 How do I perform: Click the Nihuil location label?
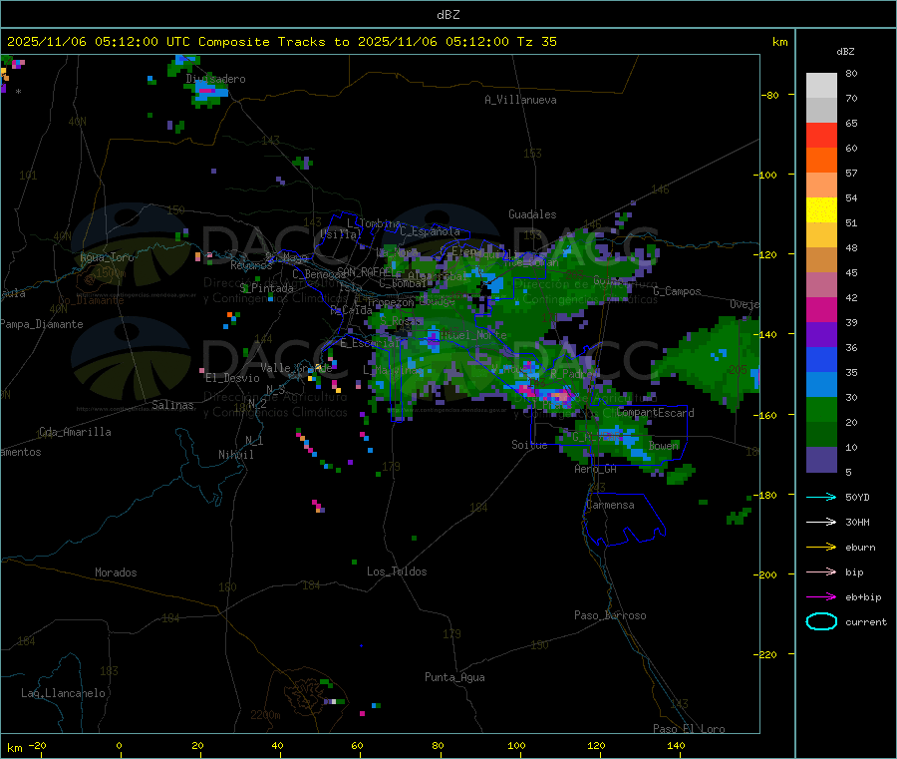click(x=235, y=455)
